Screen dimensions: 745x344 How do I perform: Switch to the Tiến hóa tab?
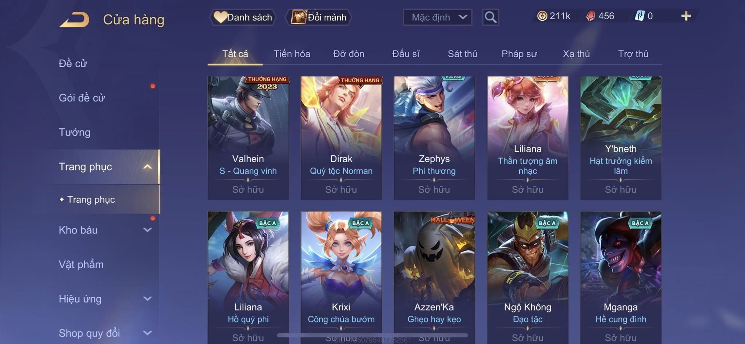[x=292, y=54]
